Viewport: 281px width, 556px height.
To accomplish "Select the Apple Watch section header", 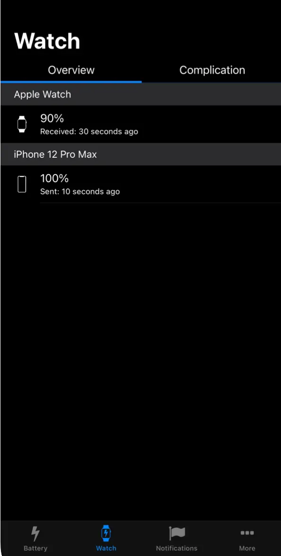I will pos(140,94).
